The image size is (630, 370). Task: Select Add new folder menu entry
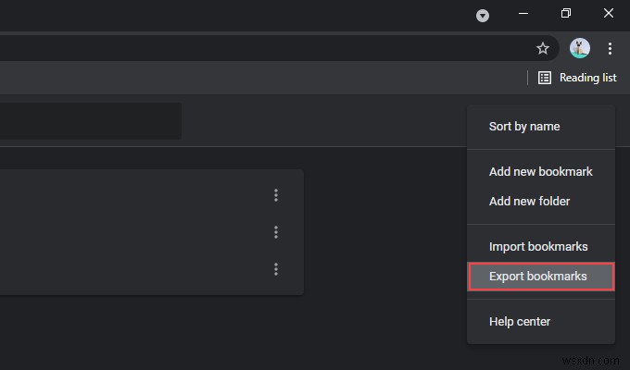(530, 202)
